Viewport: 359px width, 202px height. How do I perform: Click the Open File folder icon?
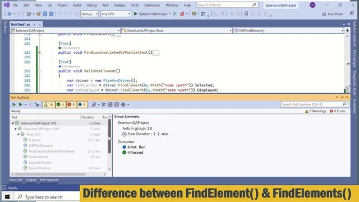(x=39, y=14)
